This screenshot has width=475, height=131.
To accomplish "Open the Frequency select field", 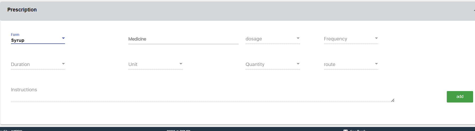I will [x=348, y=39].
